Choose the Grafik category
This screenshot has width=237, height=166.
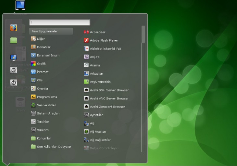(x=41, y=64)
